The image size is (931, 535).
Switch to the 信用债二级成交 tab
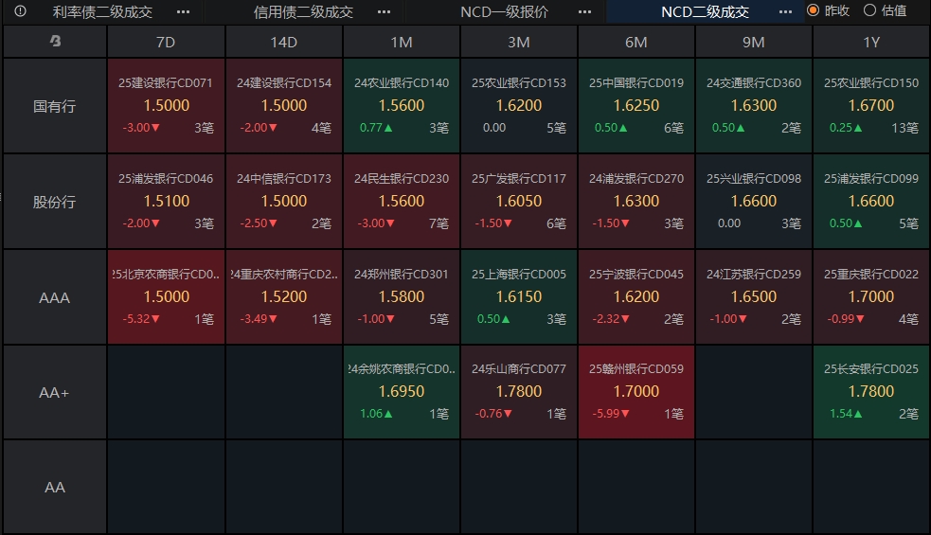[x=303, y=12]
